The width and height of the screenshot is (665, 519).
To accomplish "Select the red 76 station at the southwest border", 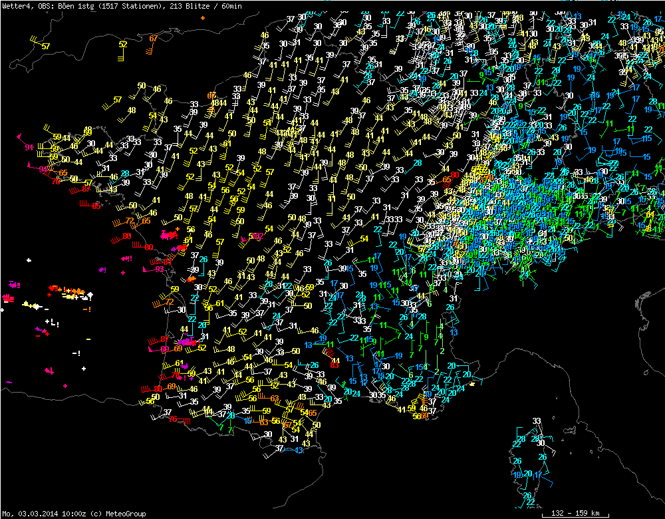I will [x=173, y=419].
